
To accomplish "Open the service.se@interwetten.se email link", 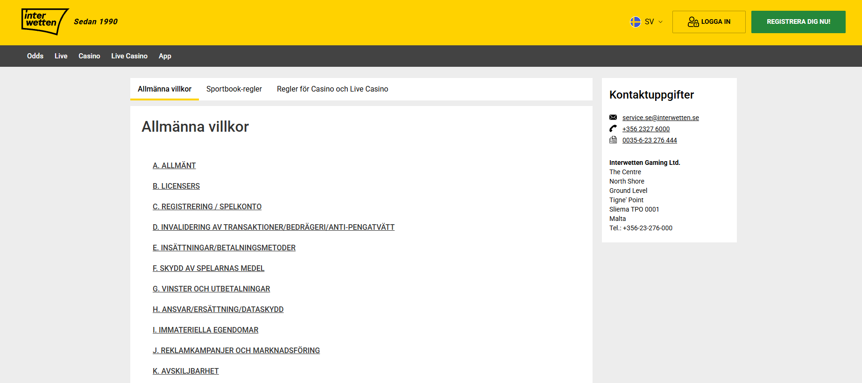I will pyautogui.click(x=660, y=118).
